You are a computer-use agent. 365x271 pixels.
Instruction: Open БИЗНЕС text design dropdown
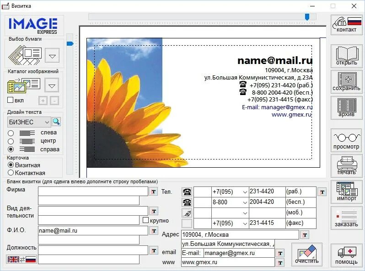click(x=29, y=122)
